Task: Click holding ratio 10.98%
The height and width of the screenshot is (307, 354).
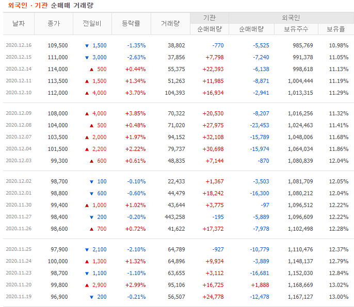Action: pos(339,45)
